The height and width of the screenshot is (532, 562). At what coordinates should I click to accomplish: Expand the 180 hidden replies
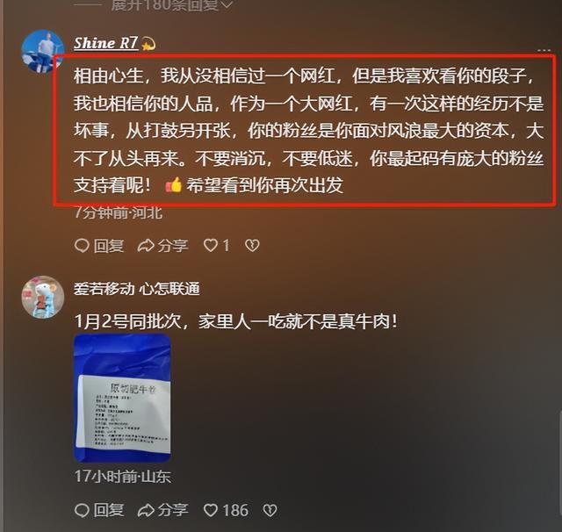coord(171,5)
